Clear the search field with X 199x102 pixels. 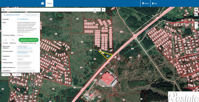coord(98,10)
